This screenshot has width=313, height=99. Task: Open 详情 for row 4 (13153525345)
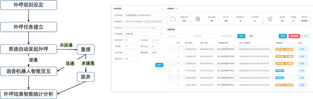coord(302,71)
